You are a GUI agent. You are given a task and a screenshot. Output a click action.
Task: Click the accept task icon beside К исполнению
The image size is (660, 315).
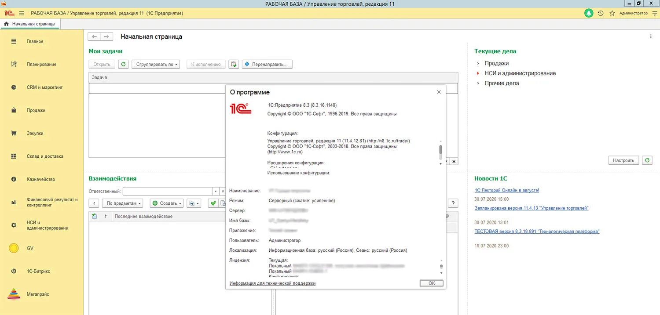tap(234, 64)
